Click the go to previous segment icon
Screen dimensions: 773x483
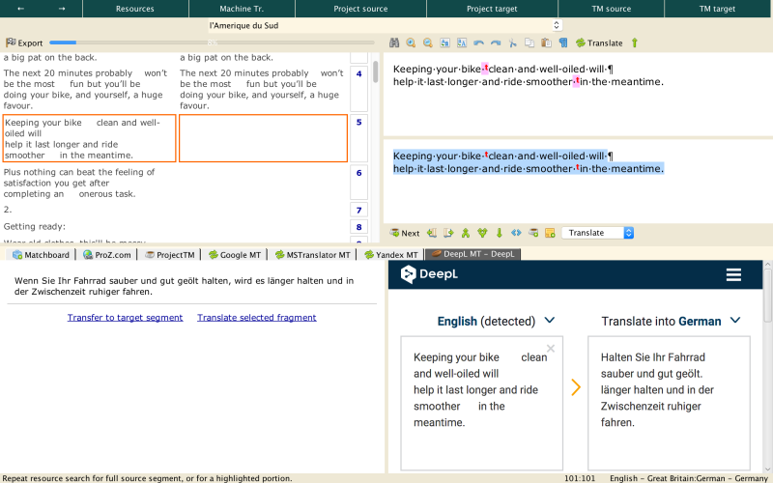(x=432, y=233)
